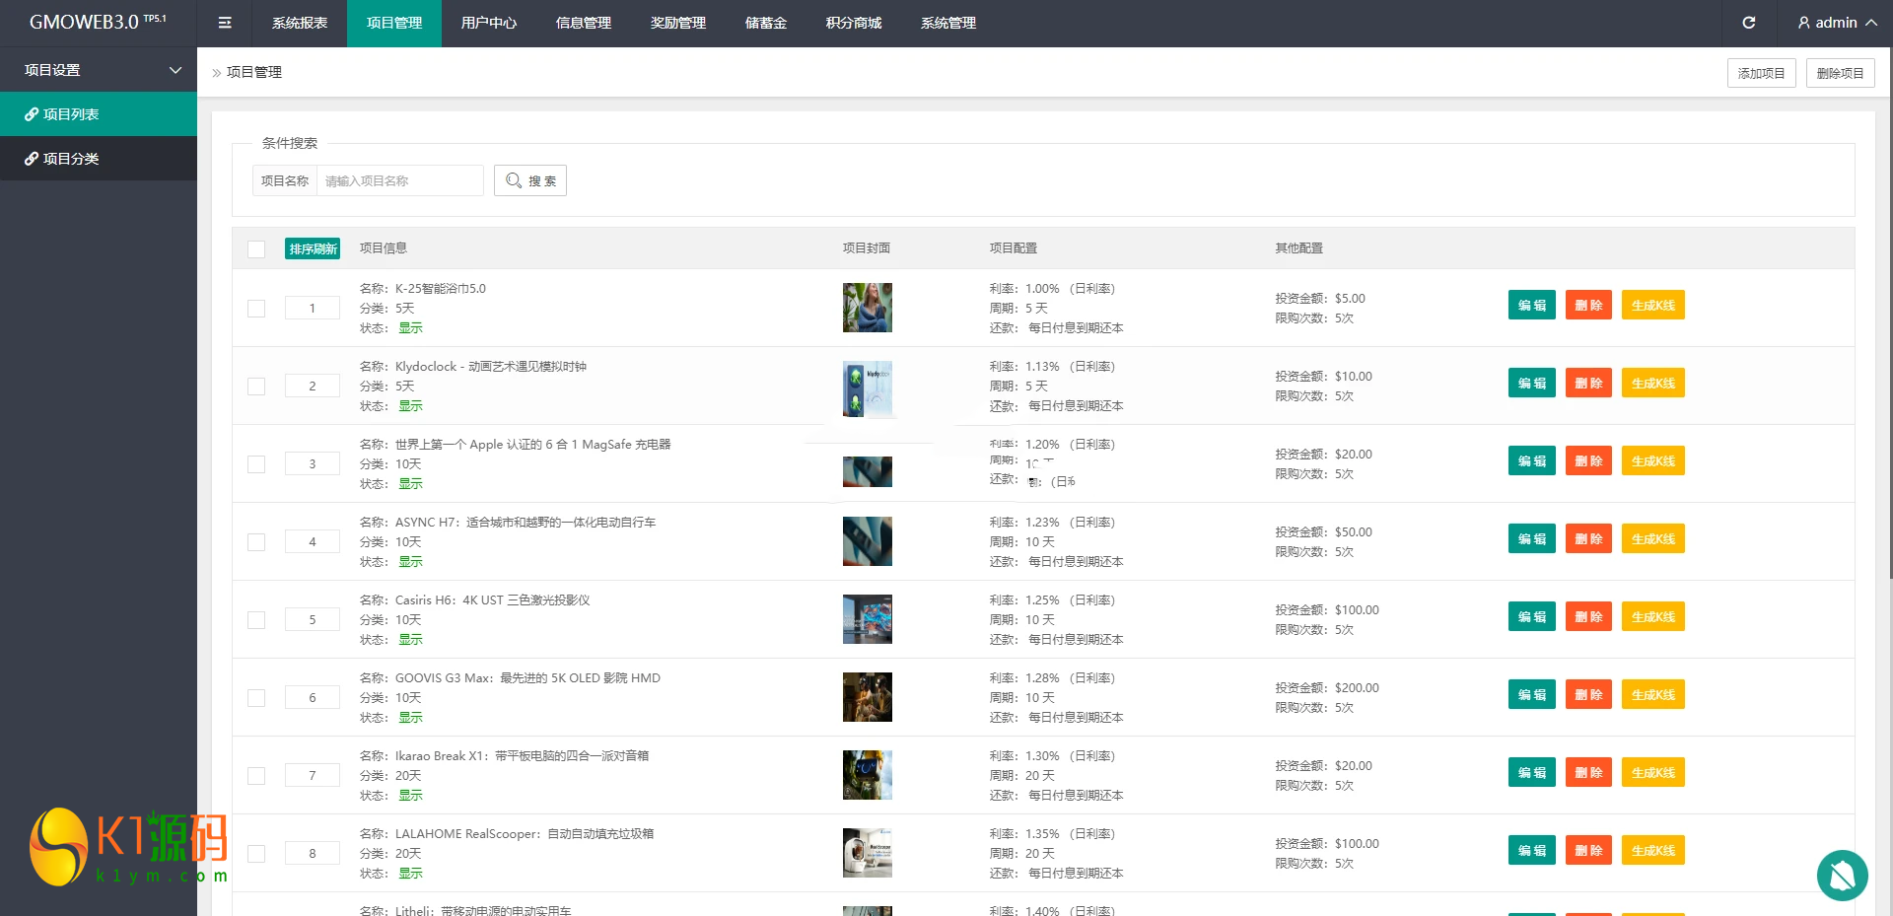1893x916 pixels.
Task: Click the admin user avatar icon
Action: coord(1803,23)
